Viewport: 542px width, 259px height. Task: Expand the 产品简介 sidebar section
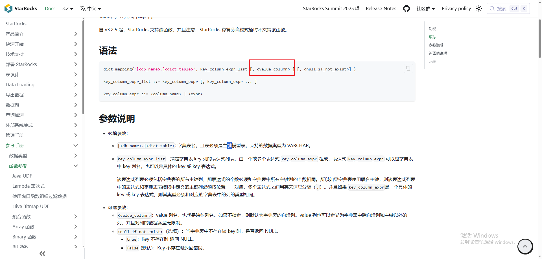tap(75, 34)
